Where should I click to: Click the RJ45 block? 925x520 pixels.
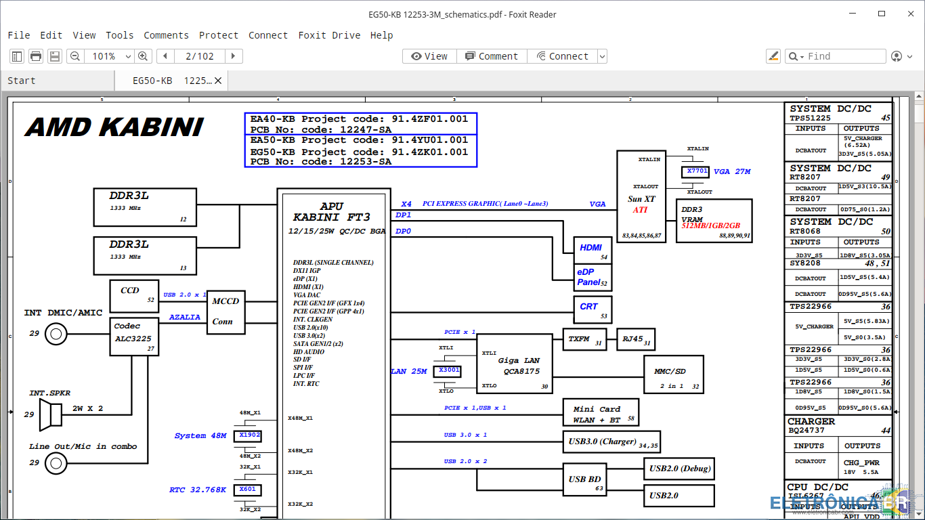636,339
